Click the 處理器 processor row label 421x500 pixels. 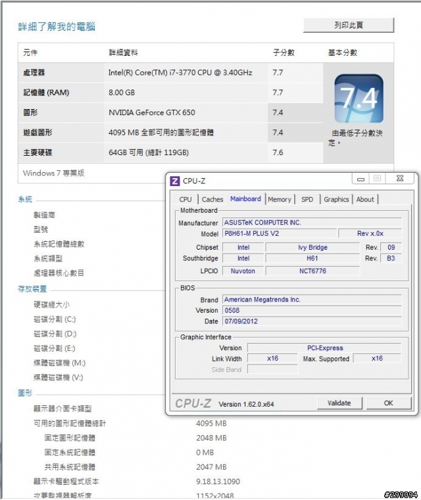[x=34, y=73]
